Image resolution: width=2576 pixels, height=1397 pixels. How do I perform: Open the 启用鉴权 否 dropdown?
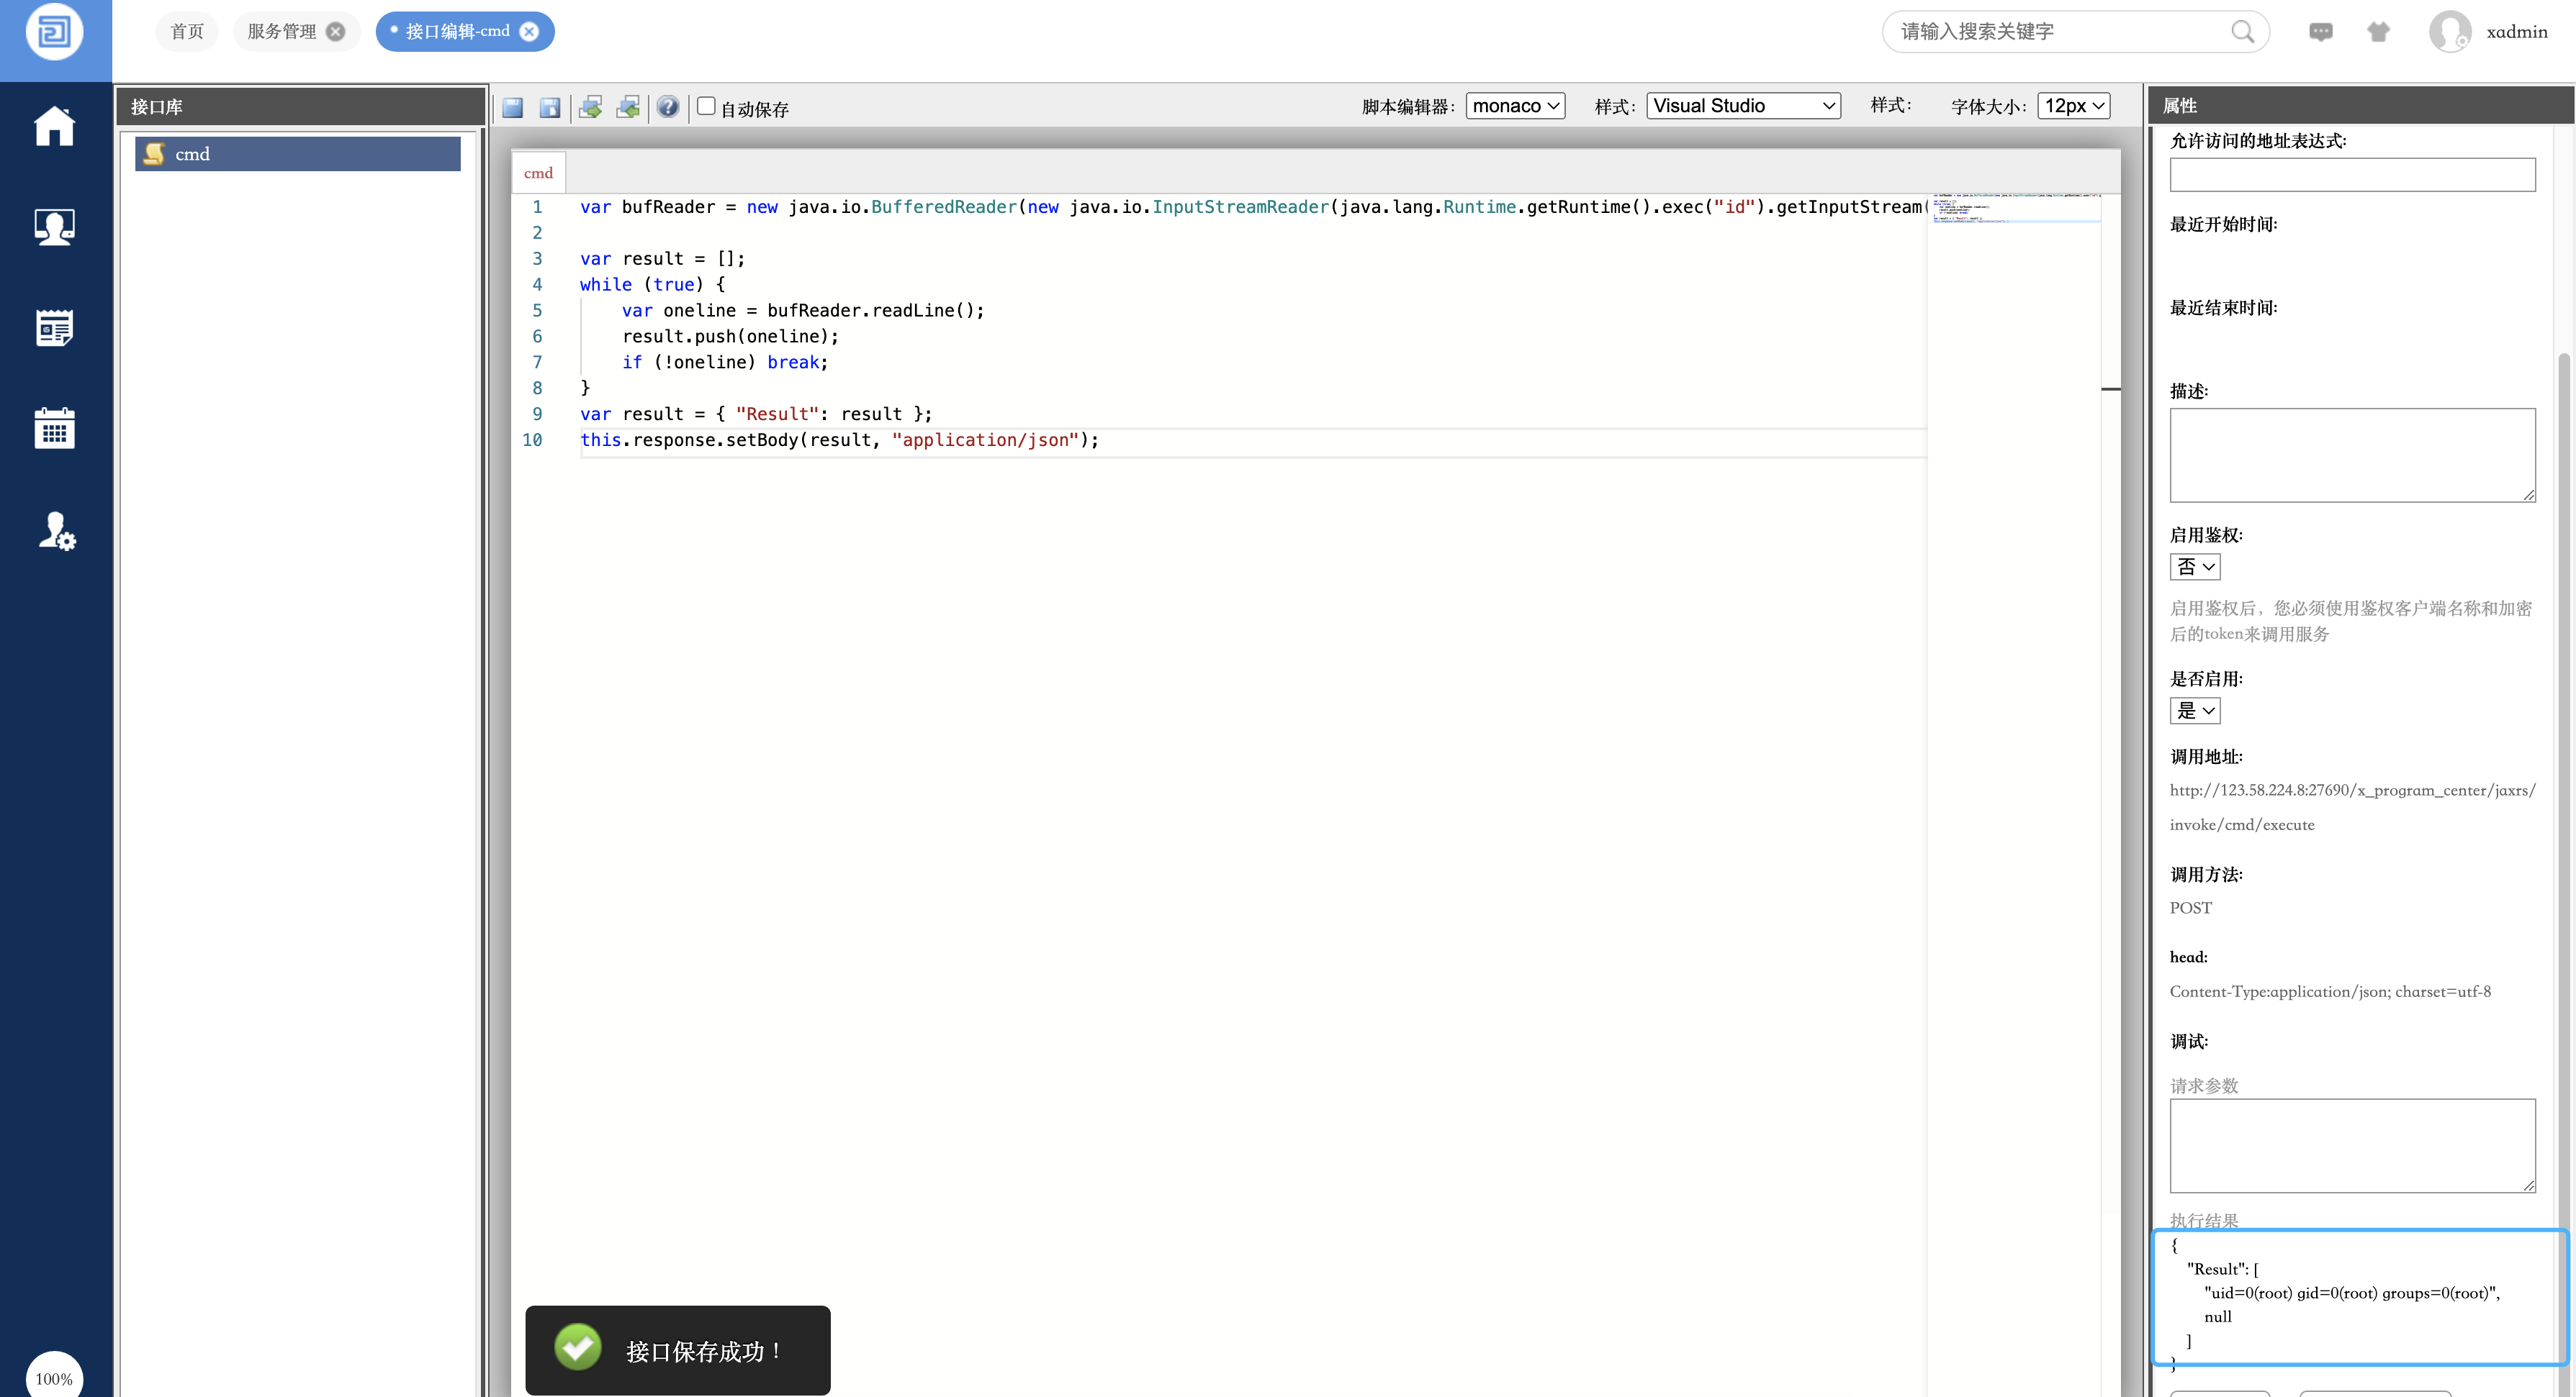click(x=2194, y=567)
